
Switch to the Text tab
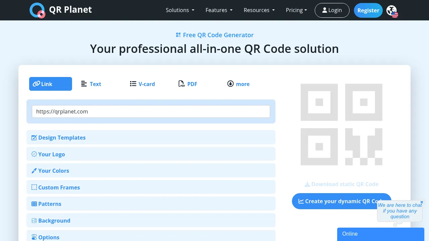click(x=95, y=84)
